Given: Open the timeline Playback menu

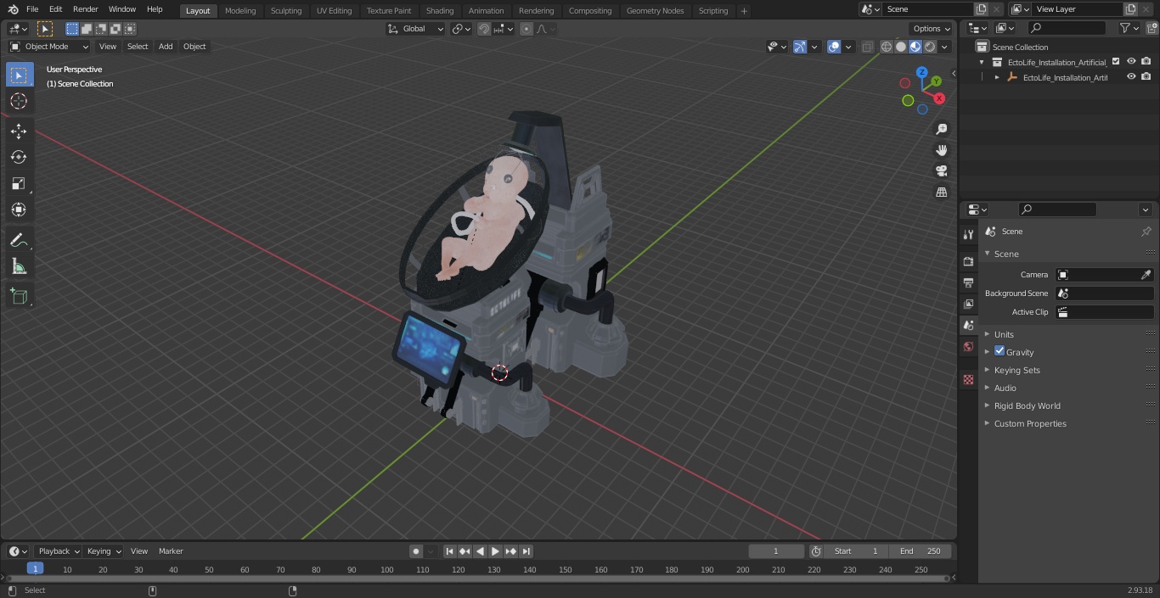Looking at the screenshot, I should tap(58, 551).
